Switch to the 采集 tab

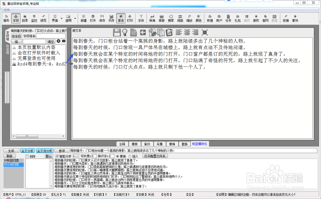[160, 144]
